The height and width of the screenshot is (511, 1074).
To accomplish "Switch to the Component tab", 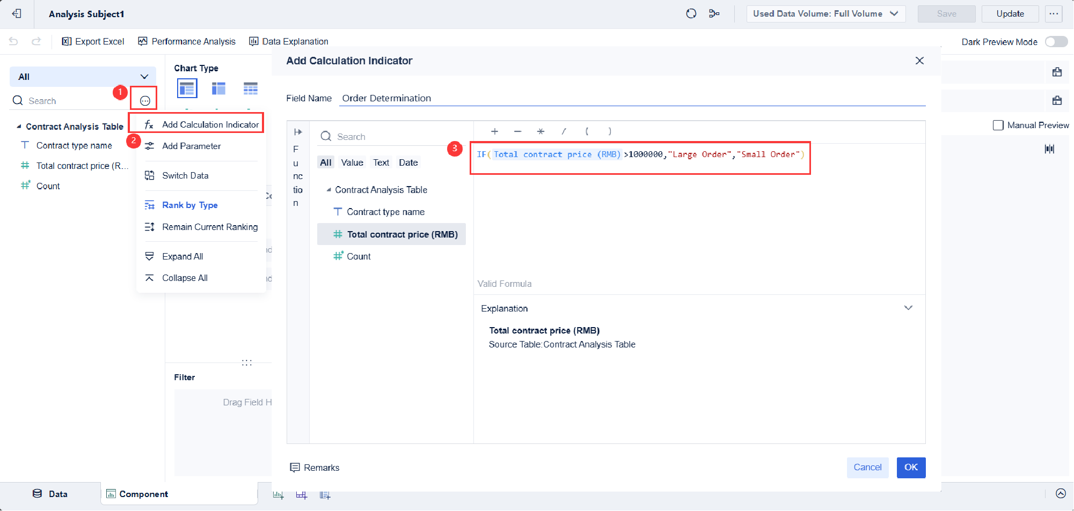I will pos(143,494).
